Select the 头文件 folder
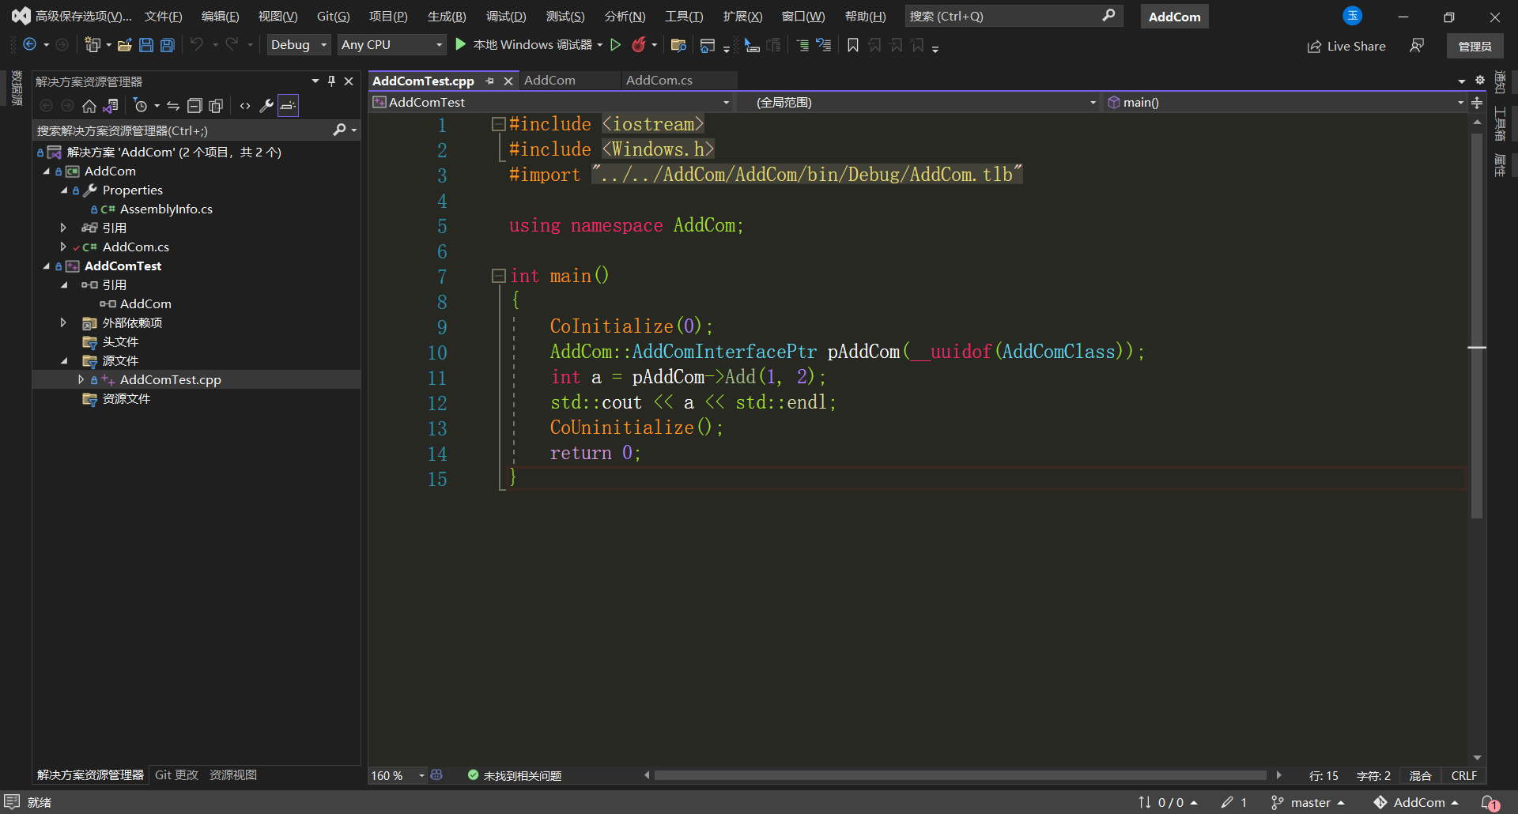The height and width of the screenshot is (814, 1518). point(120,342)
